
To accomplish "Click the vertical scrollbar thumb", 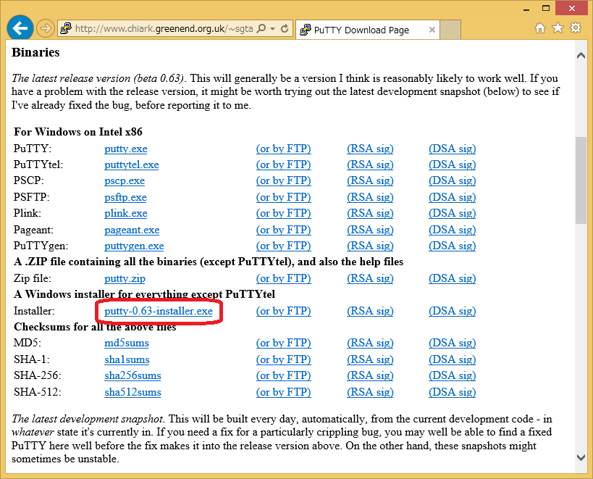I will coord(581,180).
